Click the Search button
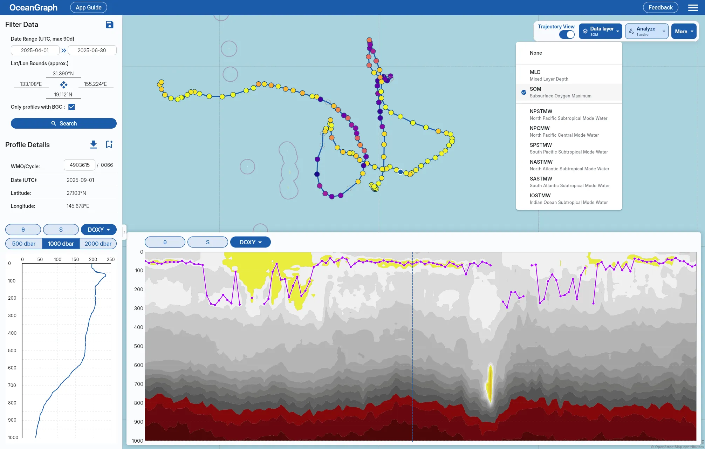This screenshot has height=449, width=705. pos(63,123)
